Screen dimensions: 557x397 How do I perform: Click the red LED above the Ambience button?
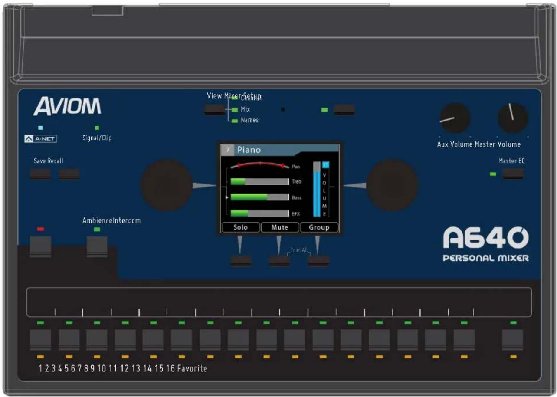pos(40,229)
